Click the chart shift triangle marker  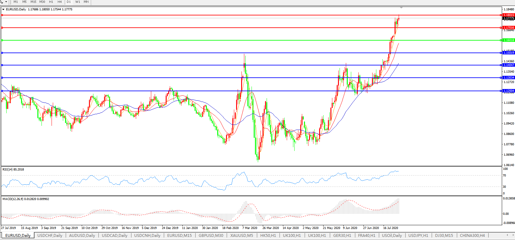point(401,8)
